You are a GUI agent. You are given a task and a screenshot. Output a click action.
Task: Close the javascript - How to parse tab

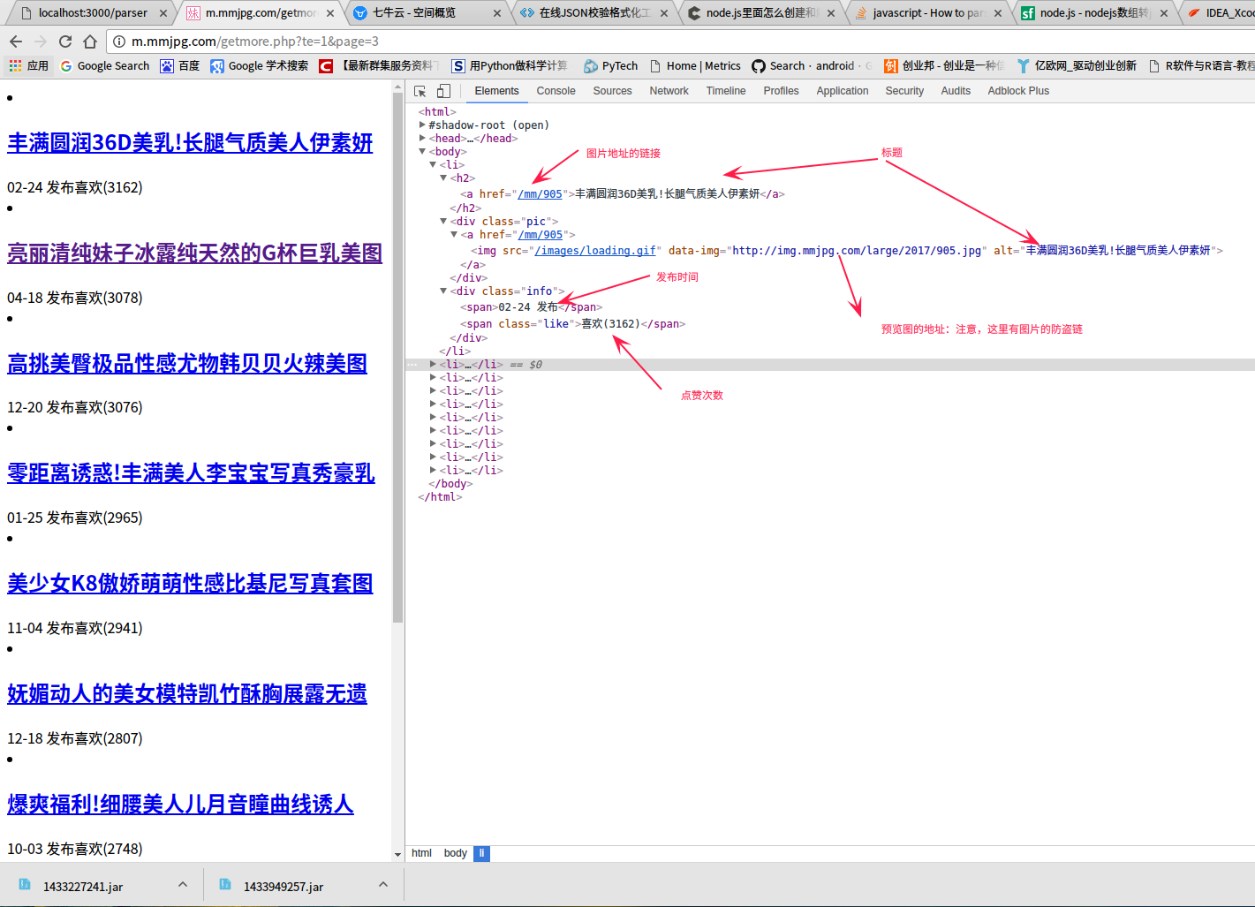(998, 13)
